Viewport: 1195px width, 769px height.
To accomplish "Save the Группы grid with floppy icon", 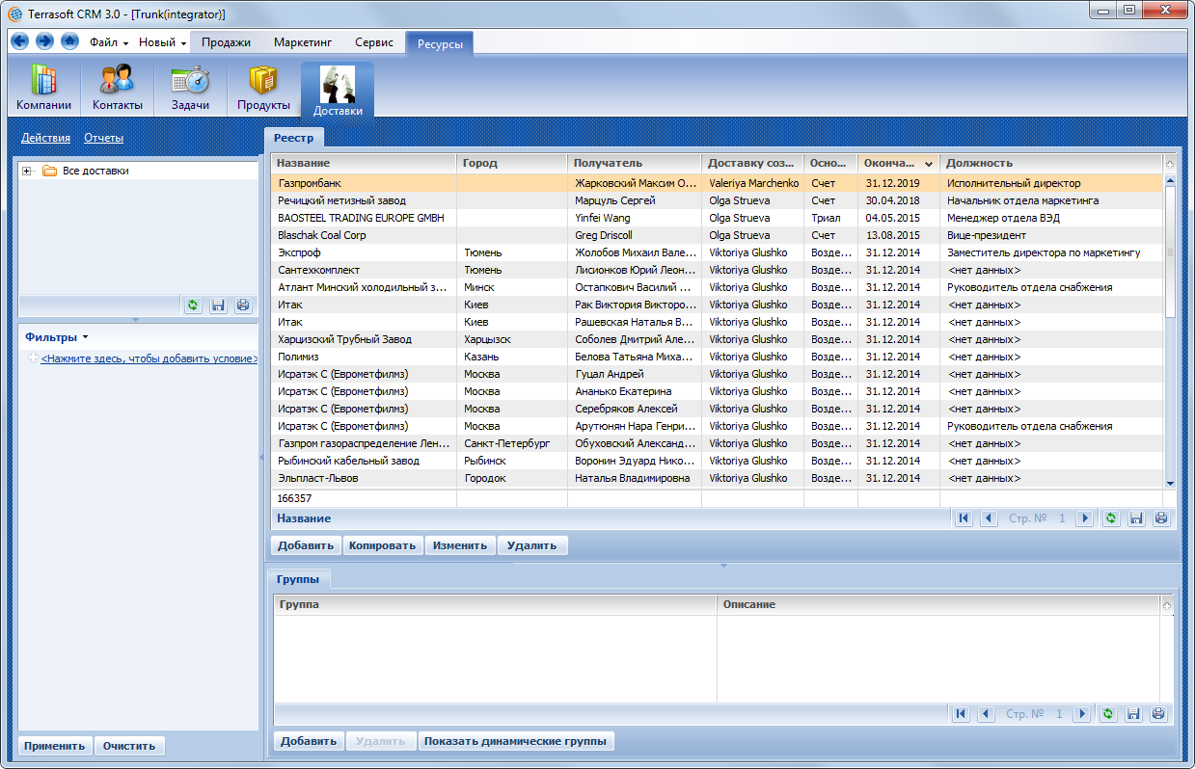I will coord(1133,714).
